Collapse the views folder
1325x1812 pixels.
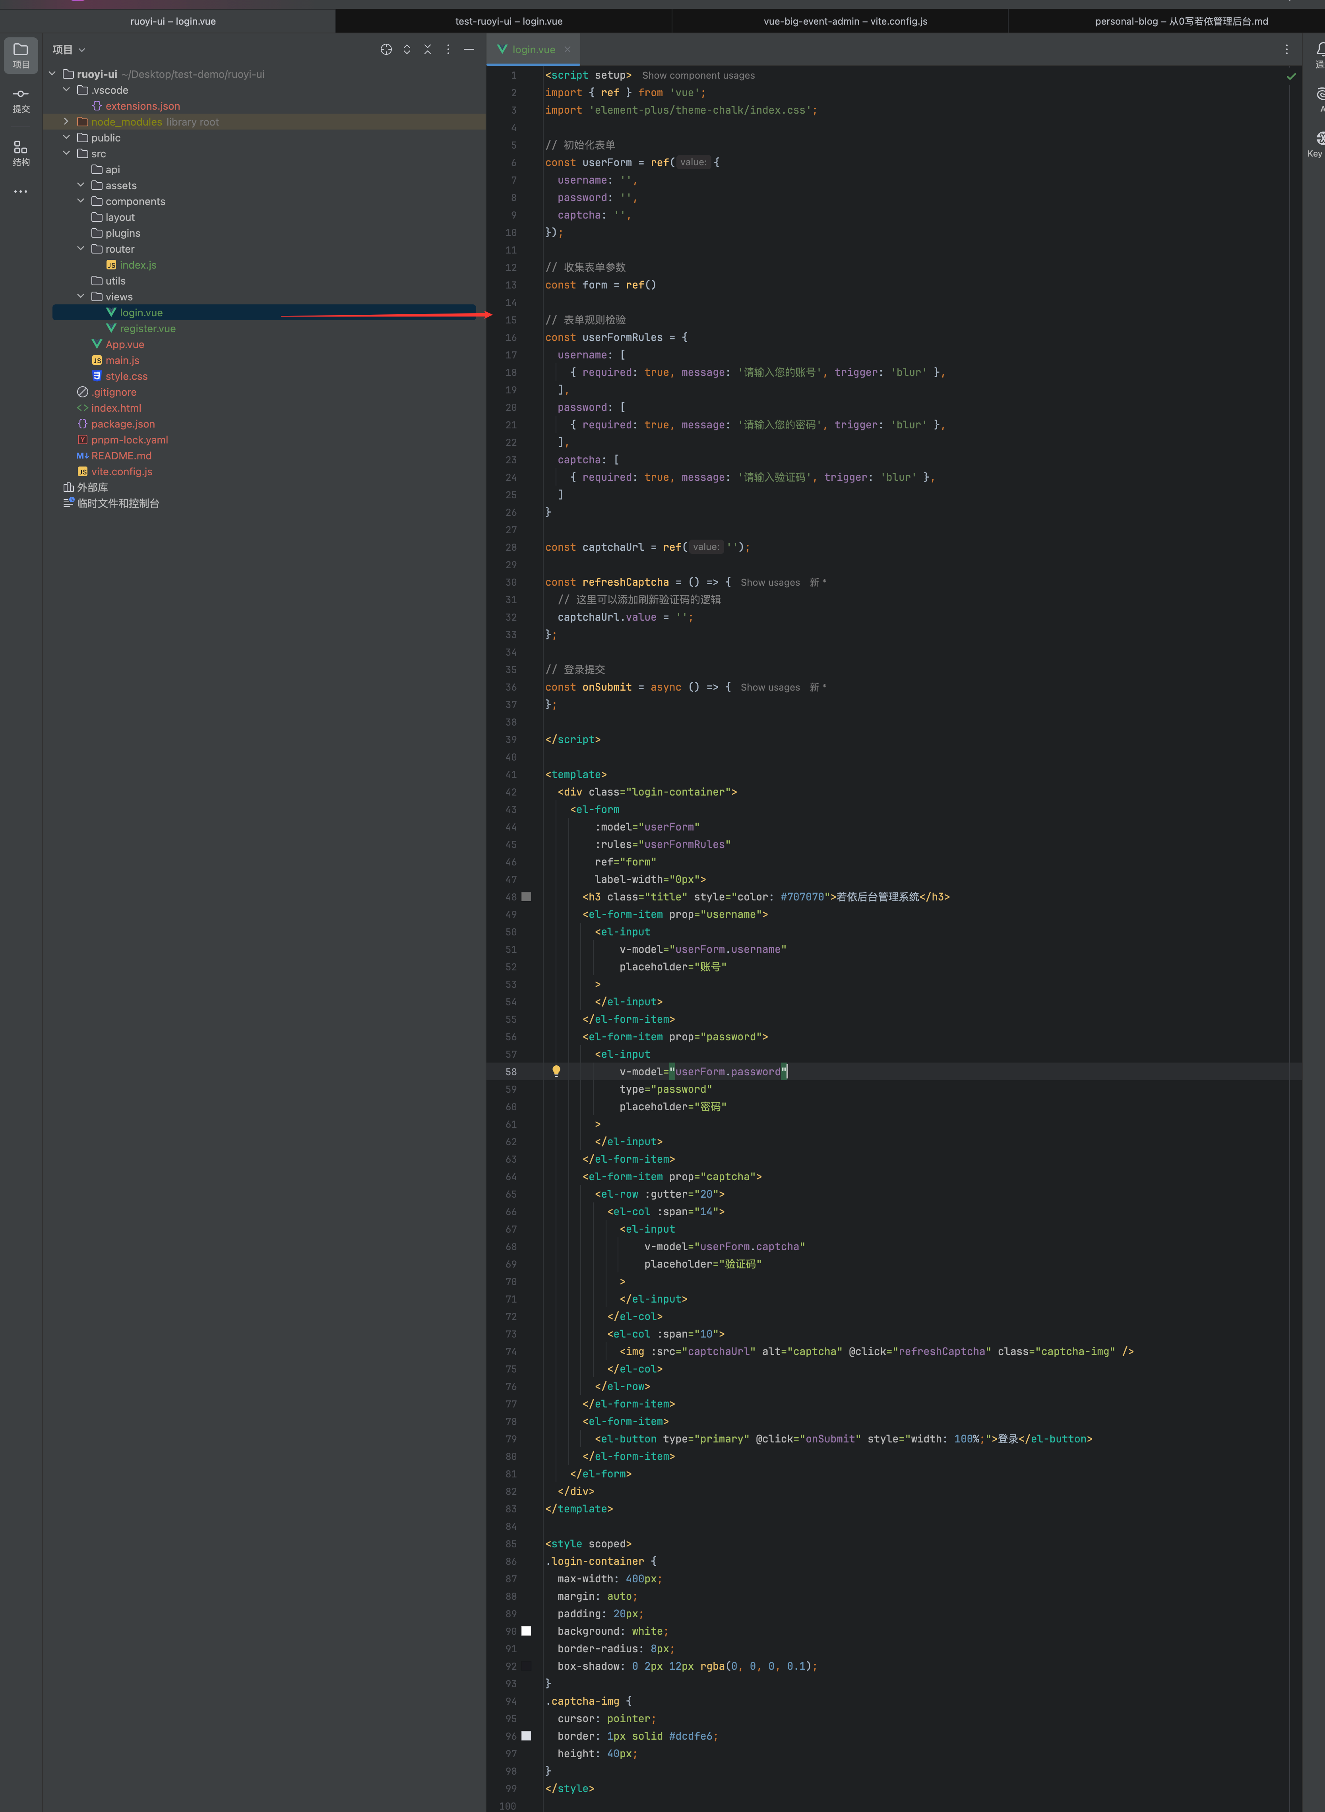81,297
